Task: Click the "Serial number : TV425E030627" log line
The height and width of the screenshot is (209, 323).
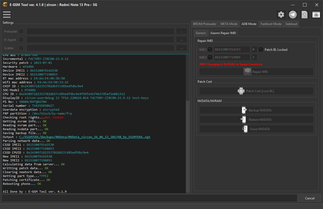Action: (x=28, y=106)
